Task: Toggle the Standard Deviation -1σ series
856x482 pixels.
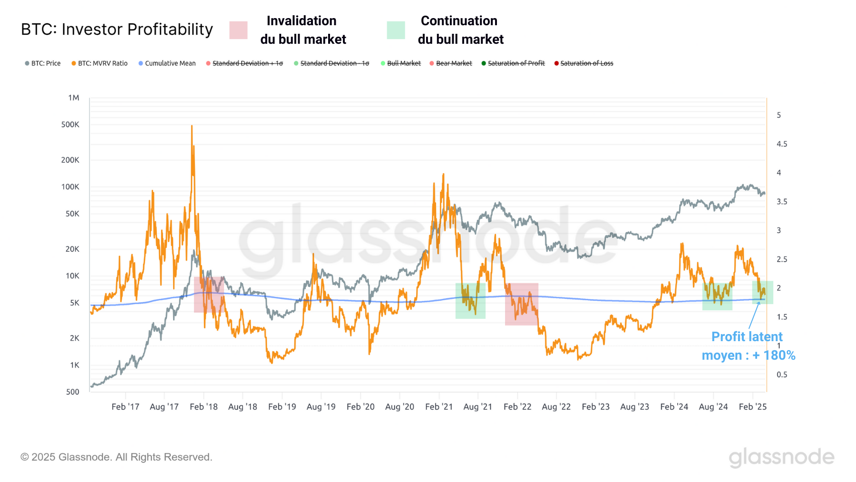Action: (334, 63)
